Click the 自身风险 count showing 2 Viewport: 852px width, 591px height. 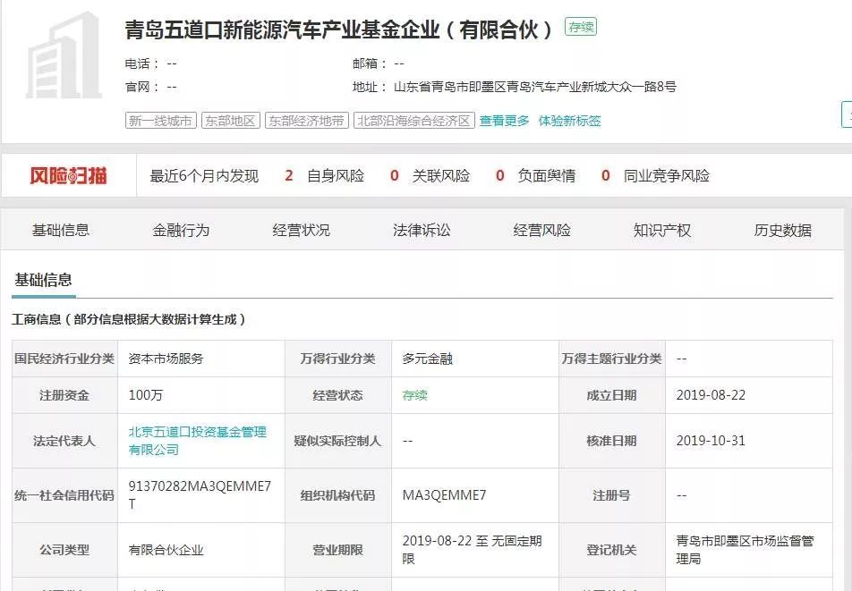[288, 176]
